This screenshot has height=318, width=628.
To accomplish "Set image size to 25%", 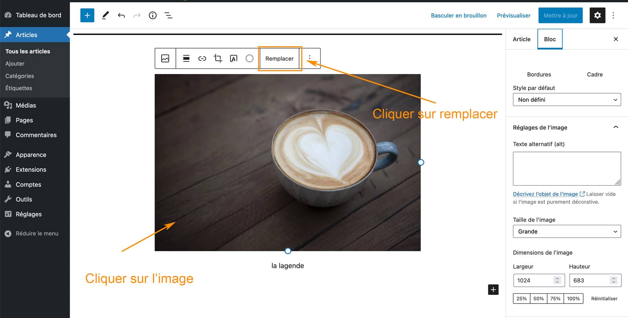I will click(x=521, y=298).
